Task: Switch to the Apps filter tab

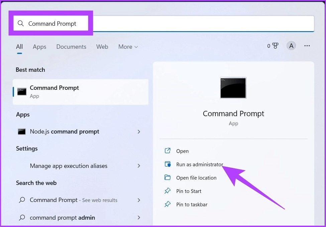Action: pos(39,47)
